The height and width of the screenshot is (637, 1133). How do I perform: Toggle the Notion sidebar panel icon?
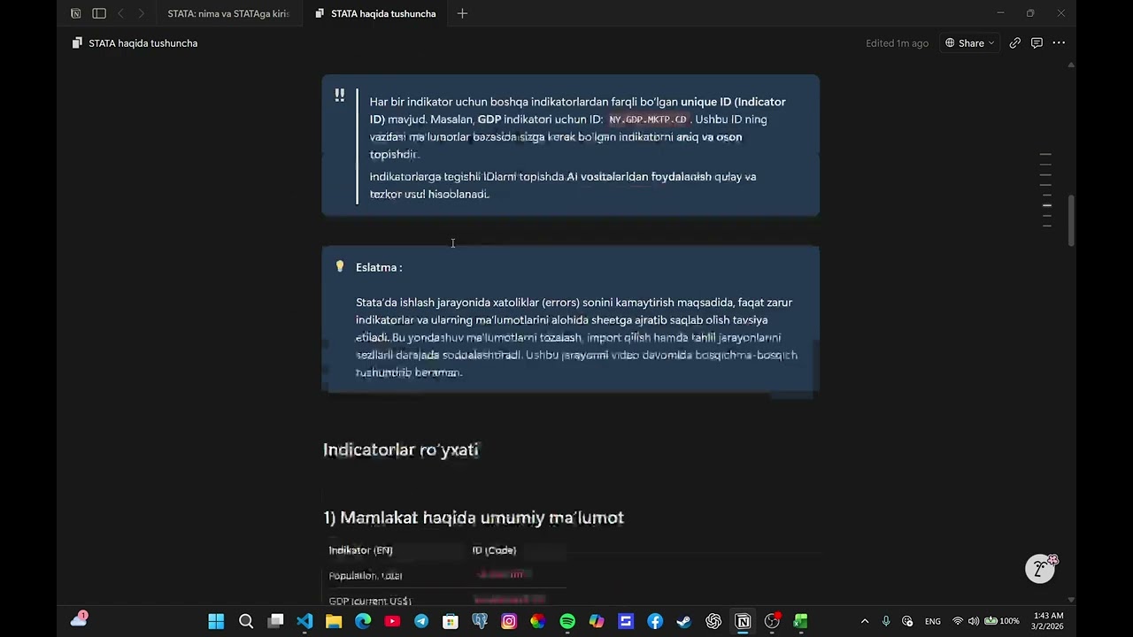tap(99, 13)
